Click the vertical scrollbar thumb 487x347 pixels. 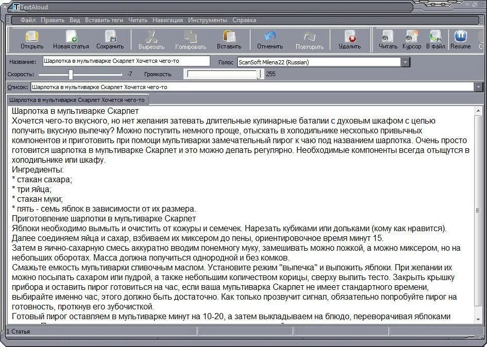(x=478, y=211)
